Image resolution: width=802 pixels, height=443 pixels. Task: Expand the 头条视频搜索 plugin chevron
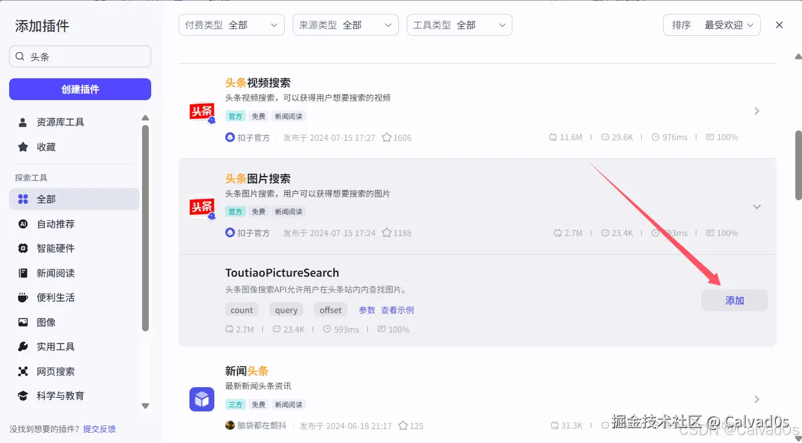(x=757, y=111)
